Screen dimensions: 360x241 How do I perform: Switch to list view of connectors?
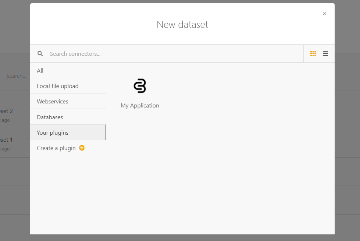pyautogui.click(x=325, y=54)
